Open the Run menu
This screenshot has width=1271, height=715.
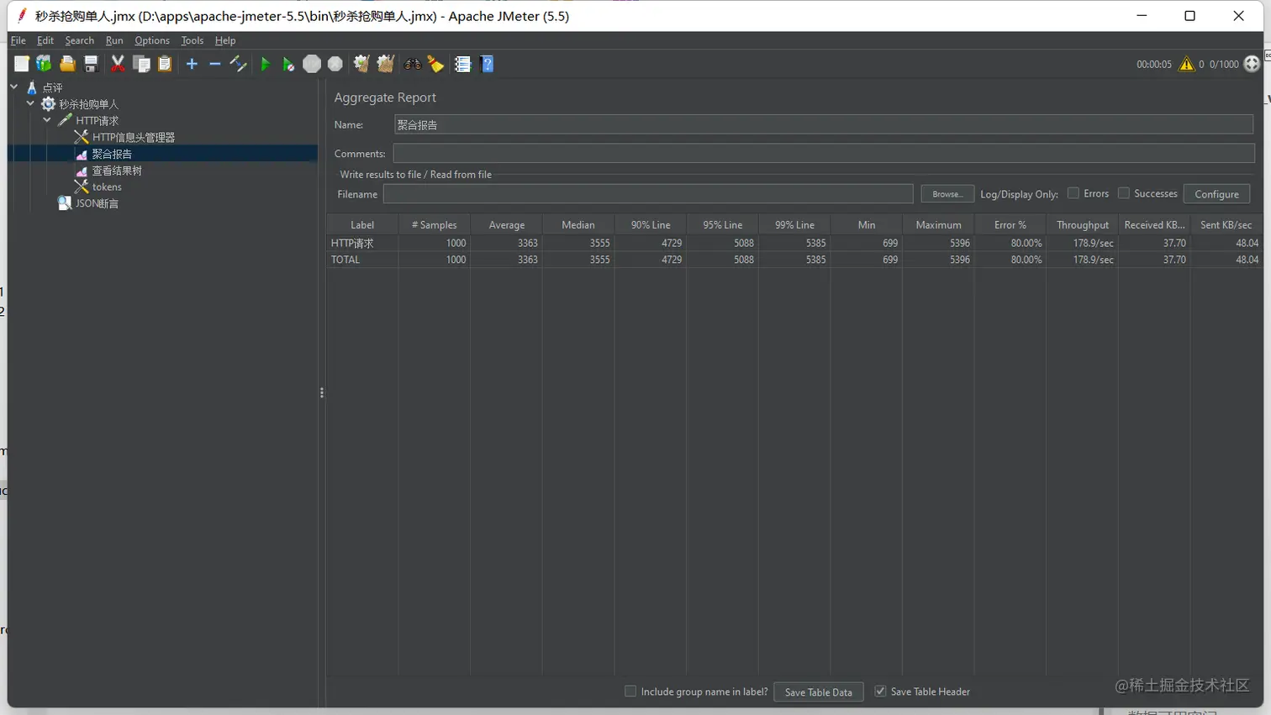(x=114, y=40)
